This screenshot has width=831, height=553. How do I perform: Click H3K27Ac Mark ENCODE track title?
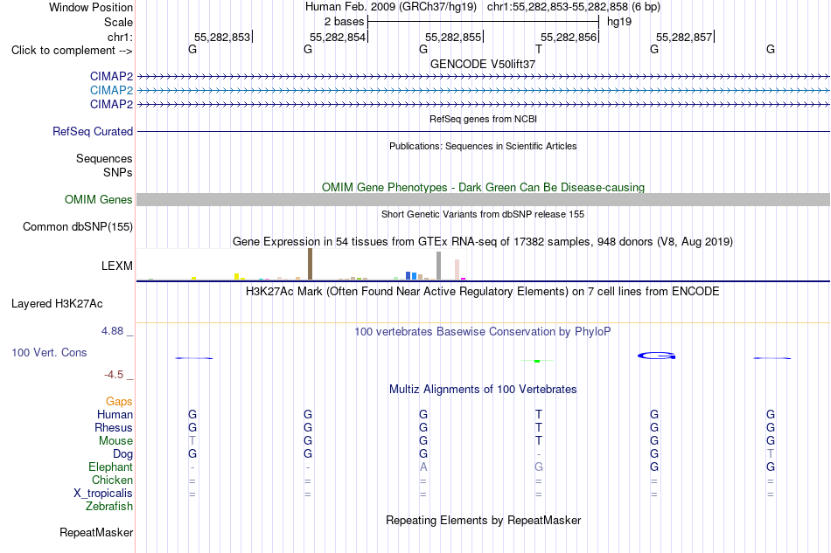tap(483, 292)
